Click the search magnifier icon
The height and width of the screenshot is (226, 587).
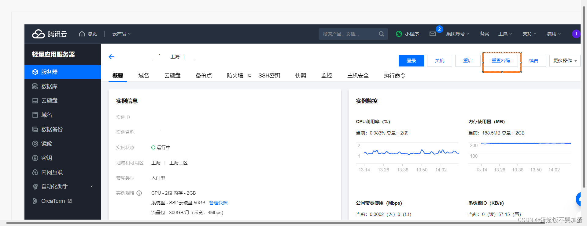[381, 34]
